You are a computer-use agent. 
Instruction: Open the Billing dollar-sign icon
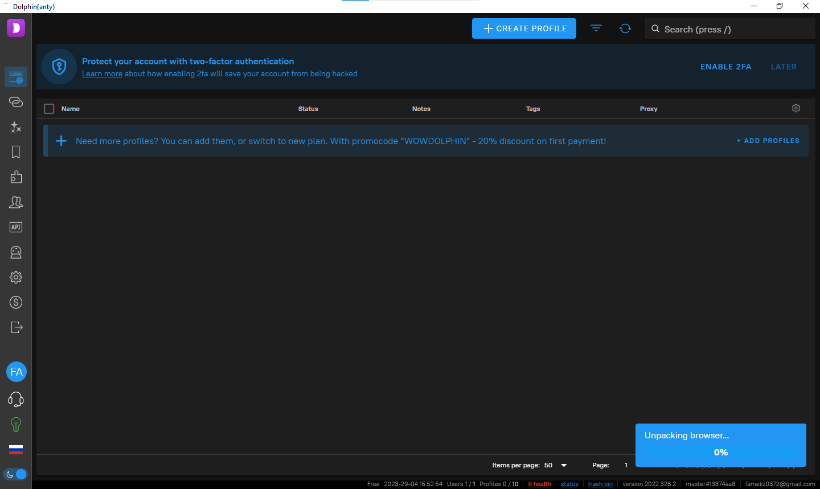(16, 302)
